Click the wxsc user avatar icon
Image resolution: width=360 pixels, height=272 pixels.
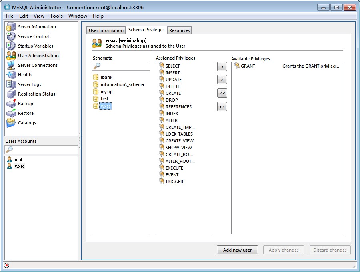click(10, 166)
